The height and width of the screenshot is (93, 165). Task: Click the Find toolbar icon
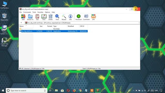point(57,17)
